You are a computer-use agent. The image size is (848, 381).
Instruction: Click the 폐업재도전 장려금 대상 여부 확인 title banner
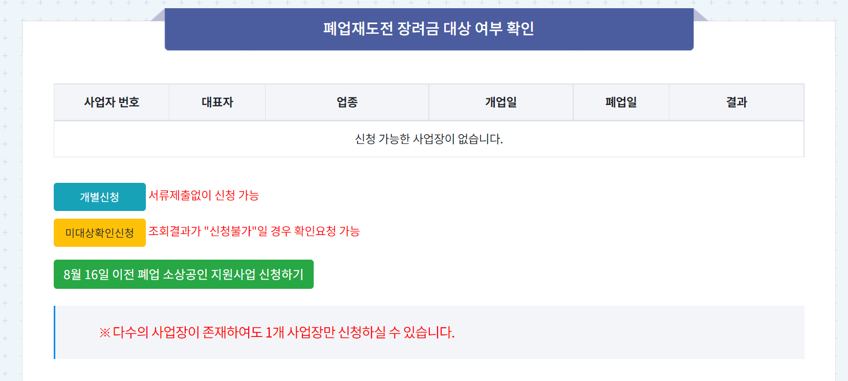[x=428, y=29]
